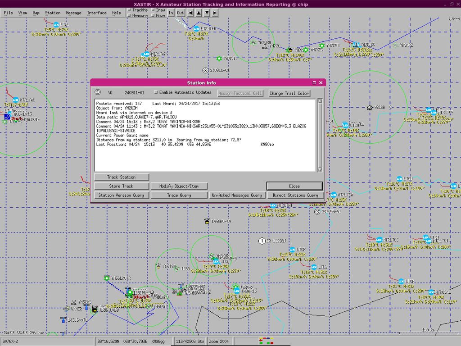Click the Assign Tactical Call button
This screenshot has width=461, height=346.
(x=240, y=93)
